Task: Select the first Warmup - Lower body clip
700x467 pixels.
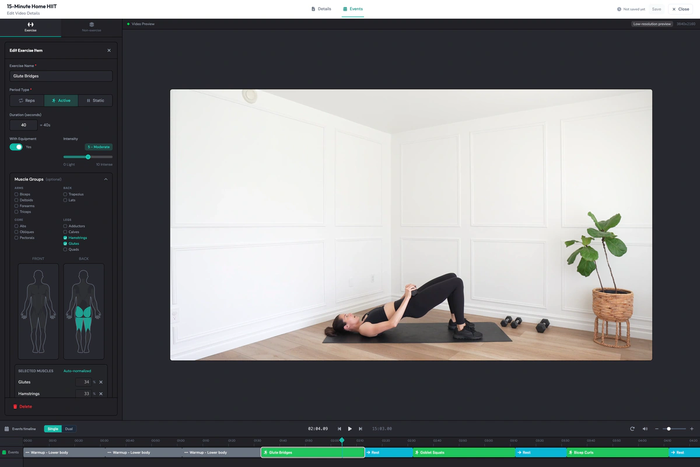Action: coord(64,452)
